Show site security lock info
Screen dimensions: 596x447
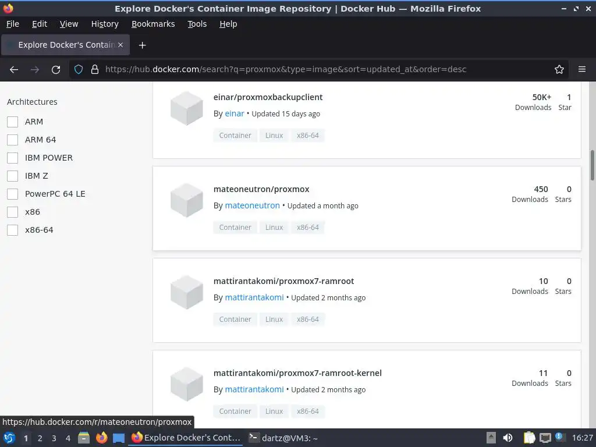pyautogui.click(x=95, y=70)
